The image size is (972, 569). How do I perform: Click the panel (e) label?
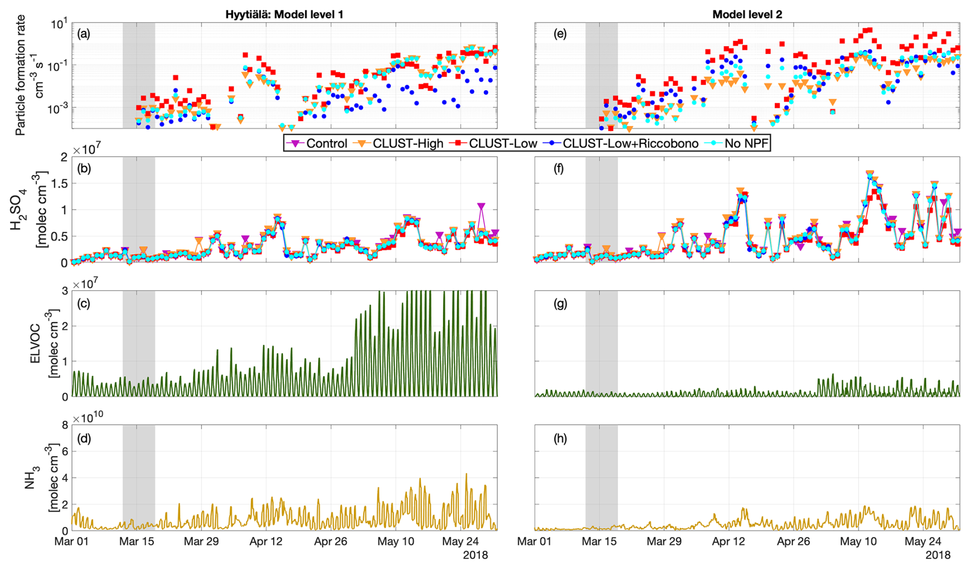pyautogui.click(x=560, y=34)
